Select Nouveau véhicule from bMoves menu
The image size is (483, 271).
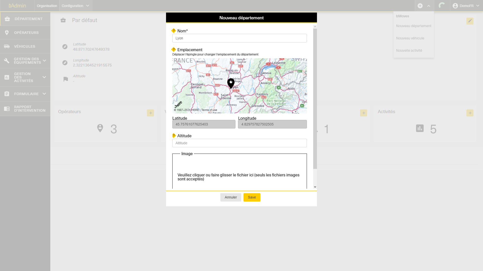[410, 38]
